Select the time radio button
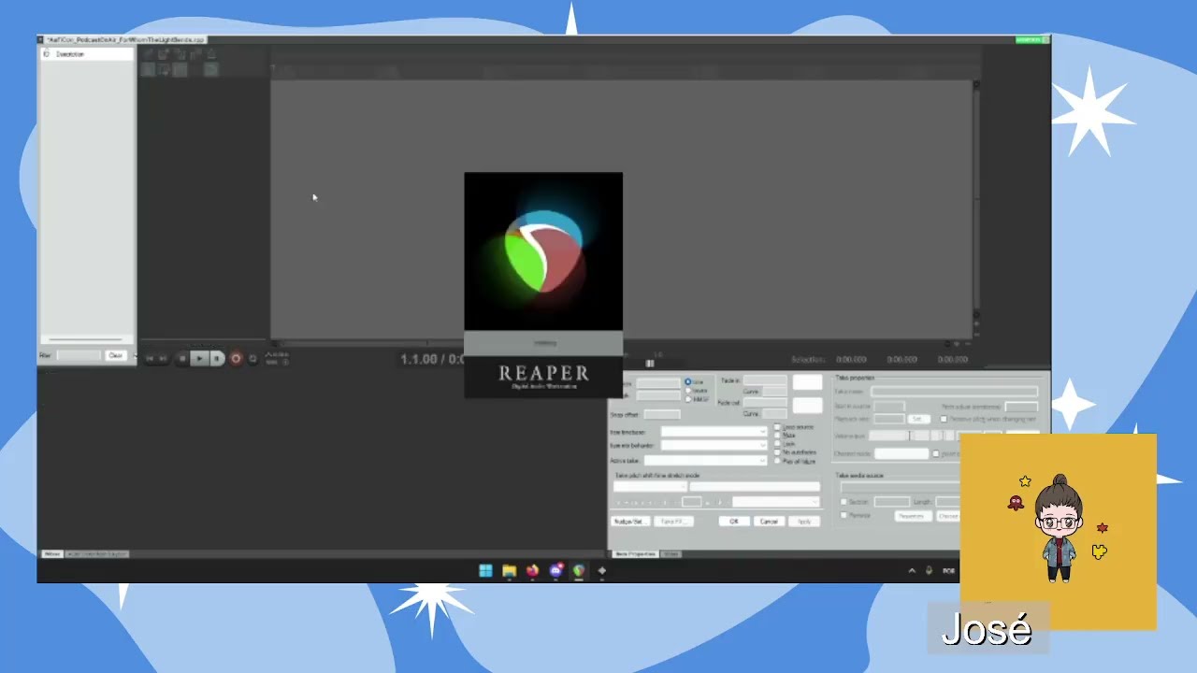Screen dimensions: 1197x673 [x=688, y=381]
